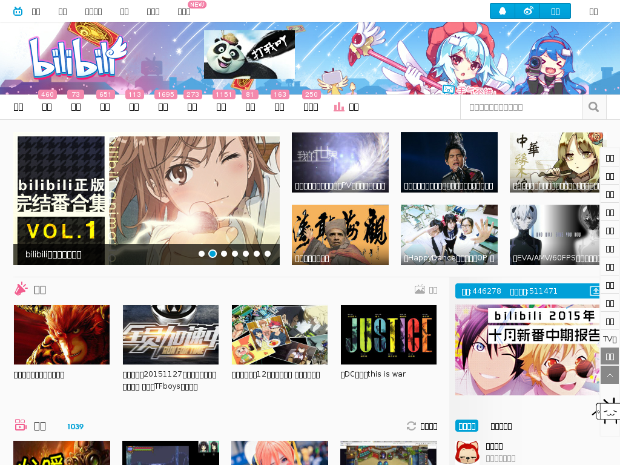Click the blue login button beside Weibo icon
This screenshot has height=465, width=620.
[556, 11]
